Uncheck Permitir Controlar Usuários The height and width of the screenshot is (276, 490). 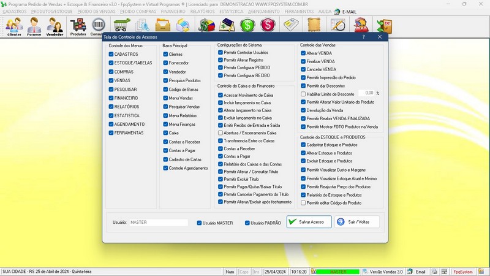[221, 53]
